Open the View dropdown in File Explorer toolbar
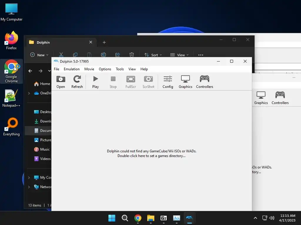 [x=179, y=55]
